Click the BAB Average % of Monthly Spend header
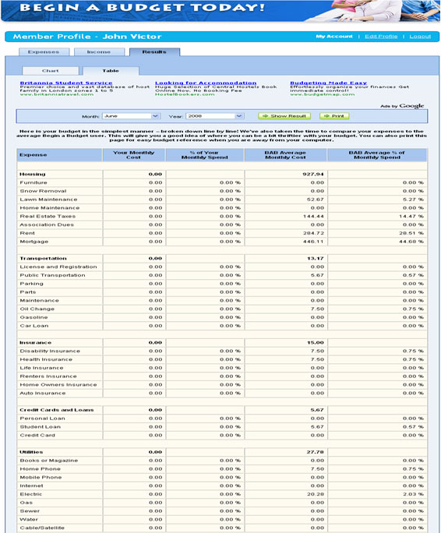This screenshot has width=441, height=533. pyautogui.click(x=377, y=155)
